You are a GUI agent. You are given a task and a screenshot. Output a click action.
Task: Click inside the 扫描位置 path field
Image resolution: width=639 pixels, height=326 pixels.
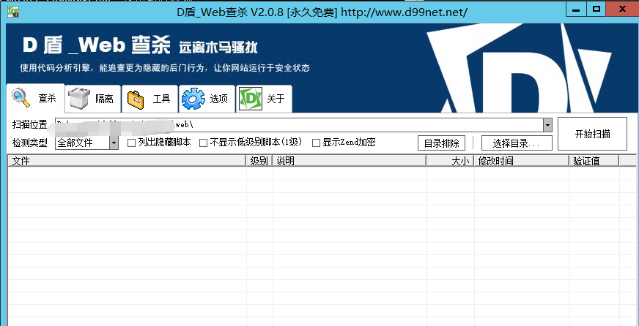point(293,125)
